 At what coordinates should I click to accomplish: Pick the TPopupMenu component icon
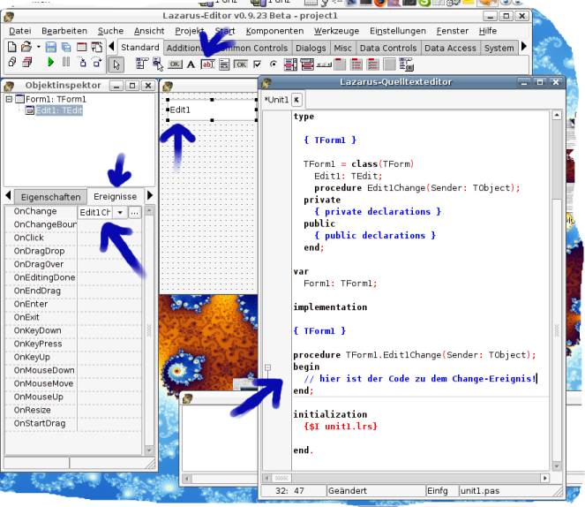pyautogui.click(x=158, y=64)
